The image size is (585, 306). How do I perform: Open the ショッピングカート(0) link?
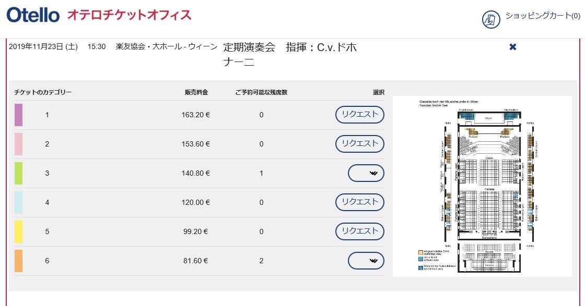[x=542, y=16]
